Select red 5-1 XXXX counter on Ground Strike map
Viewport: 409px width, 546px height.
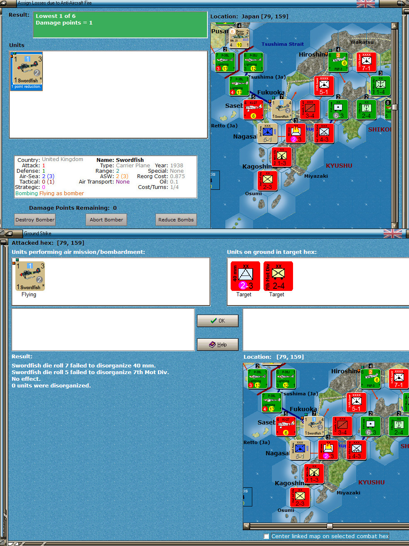click(357, 402)
